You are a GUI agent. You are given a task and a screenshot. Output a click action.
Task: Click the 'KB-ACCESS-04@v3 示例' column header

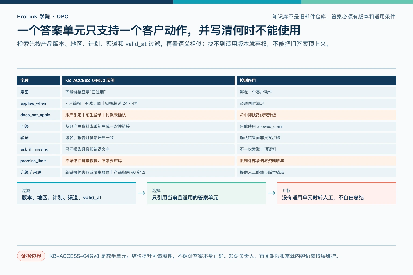pos(148,81)
